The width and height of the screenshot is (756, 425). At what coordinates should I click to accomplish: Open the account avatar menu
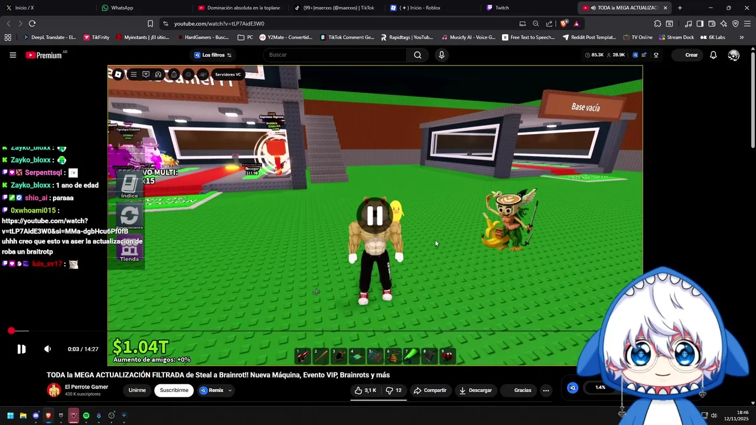pyautogui.click(x=734, y=55)
